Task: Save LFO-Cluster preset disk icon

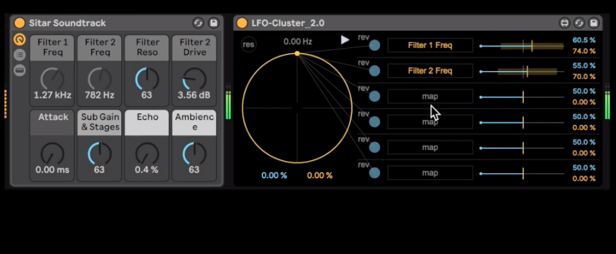Action: [593, 23]
